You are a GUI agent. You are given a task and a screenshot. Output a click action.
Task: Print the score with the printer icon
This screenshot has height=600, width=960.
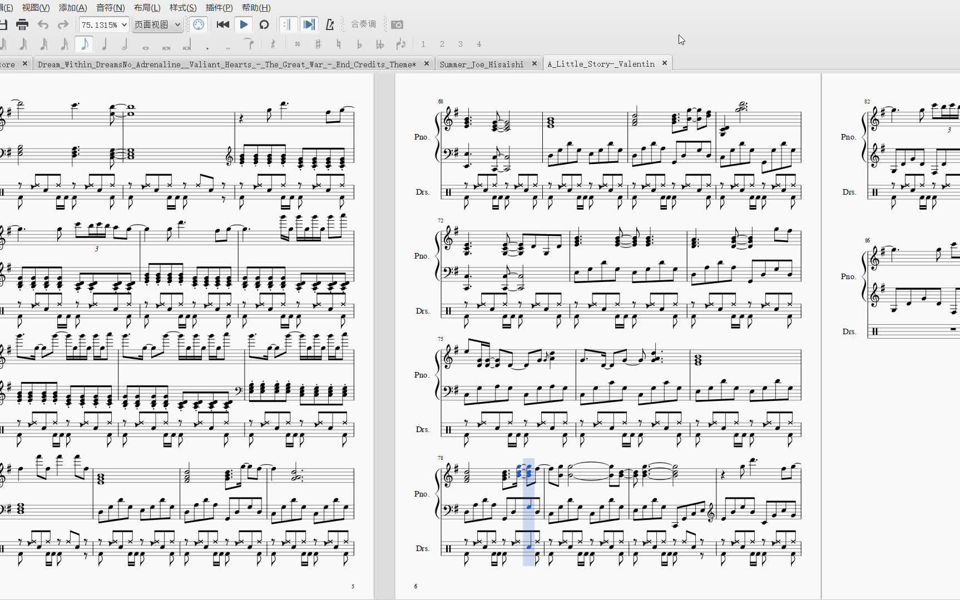tap(22, 24)
